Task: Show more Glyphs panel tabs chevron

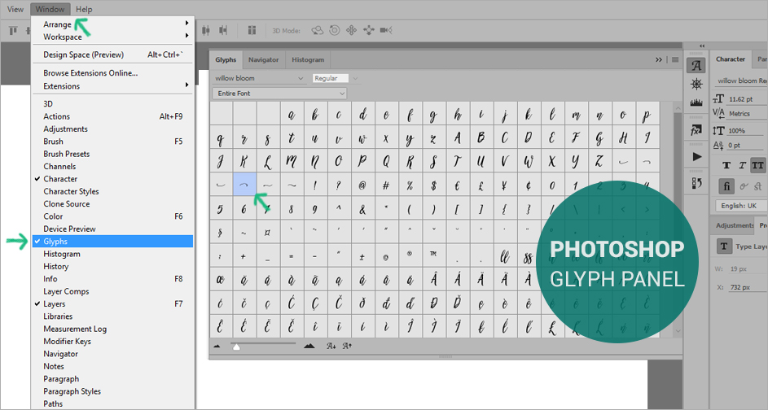Action: 659,59
